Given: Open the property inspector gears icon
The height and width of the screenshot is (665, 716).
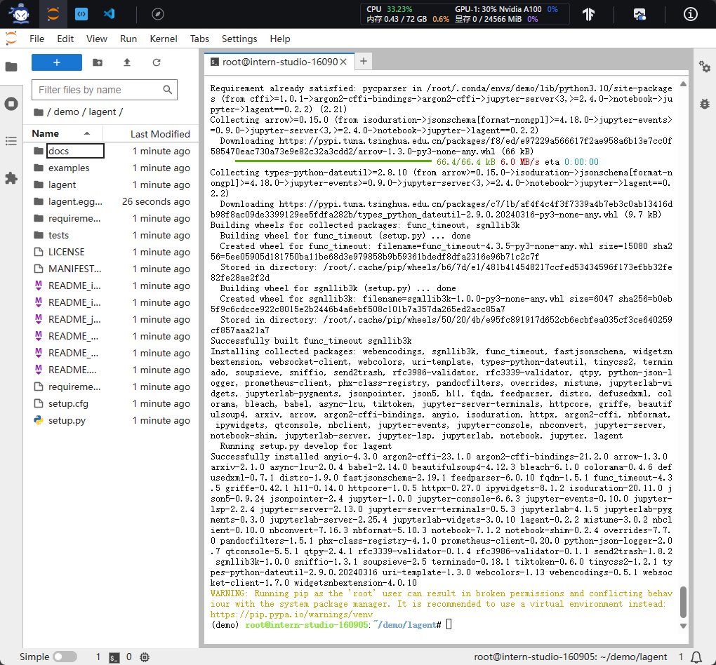Looking at the screenshot, I should (x=705, y=67).
